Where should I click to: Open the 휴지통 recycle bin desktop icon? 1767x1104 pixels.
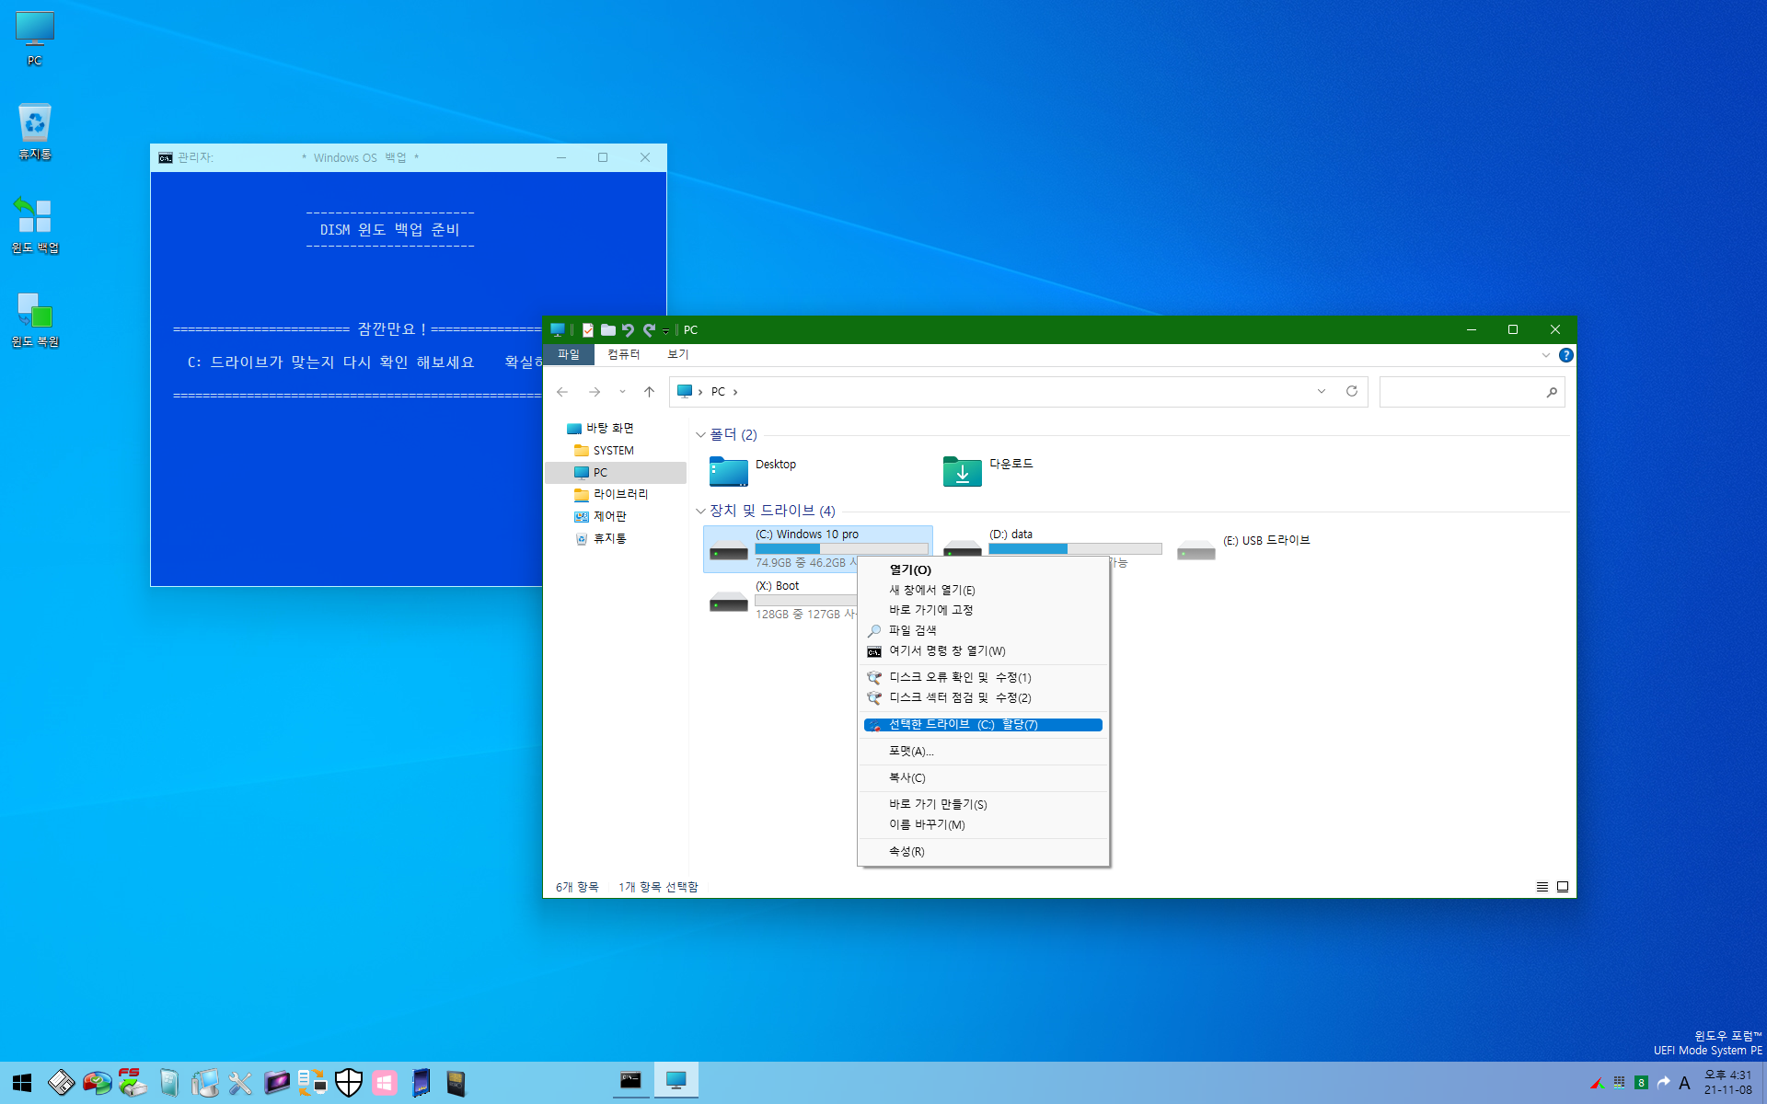click(x=35, y=132)
